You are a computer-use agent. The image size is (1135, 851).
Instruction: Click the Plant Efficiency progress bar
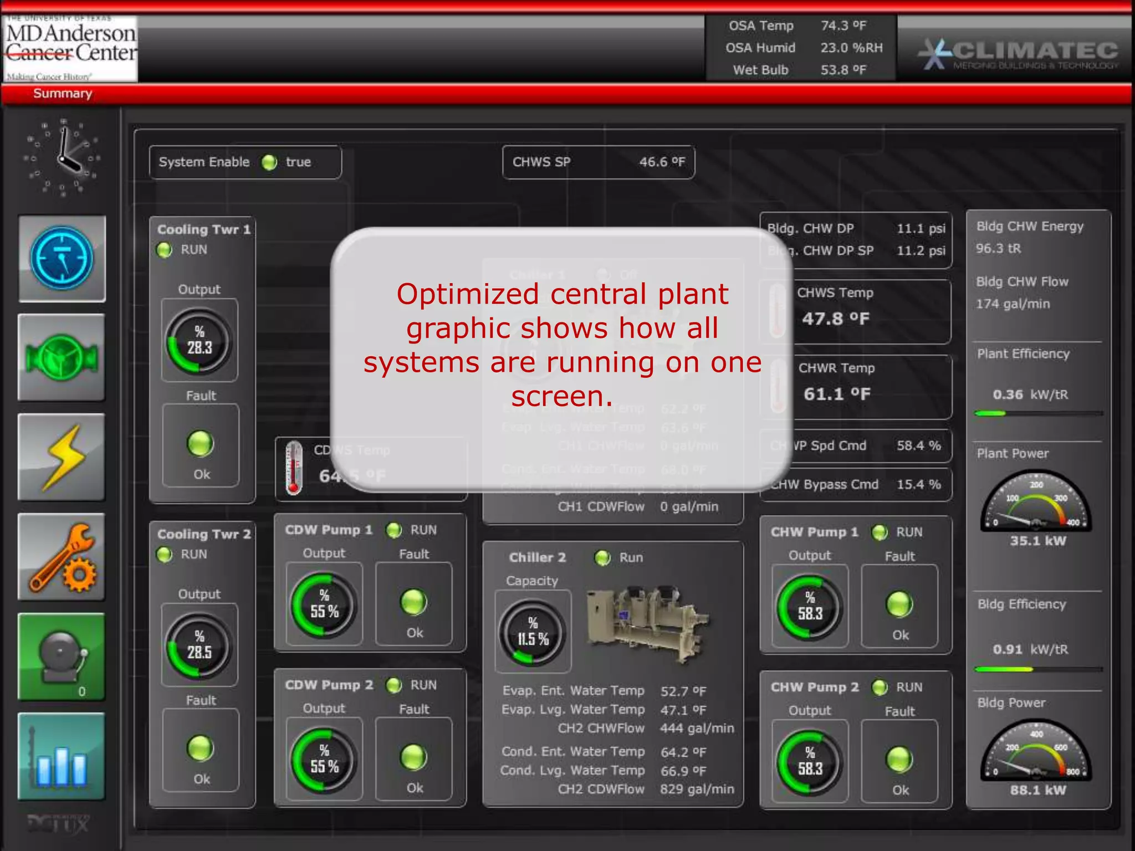[1039, 413]
